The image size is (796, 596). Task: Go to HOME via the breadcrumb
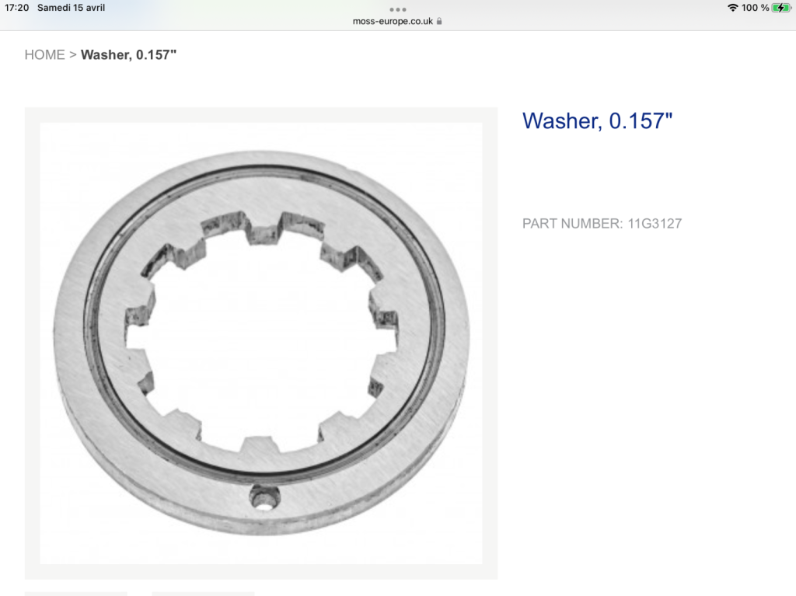[x=44, y=55]
